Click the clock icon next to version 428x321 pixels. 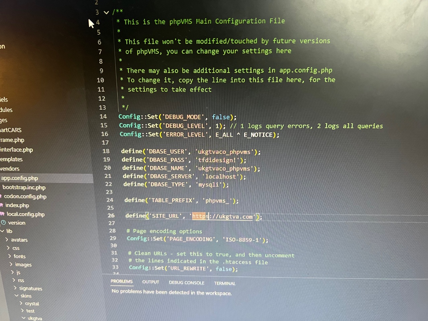[4, 223]
